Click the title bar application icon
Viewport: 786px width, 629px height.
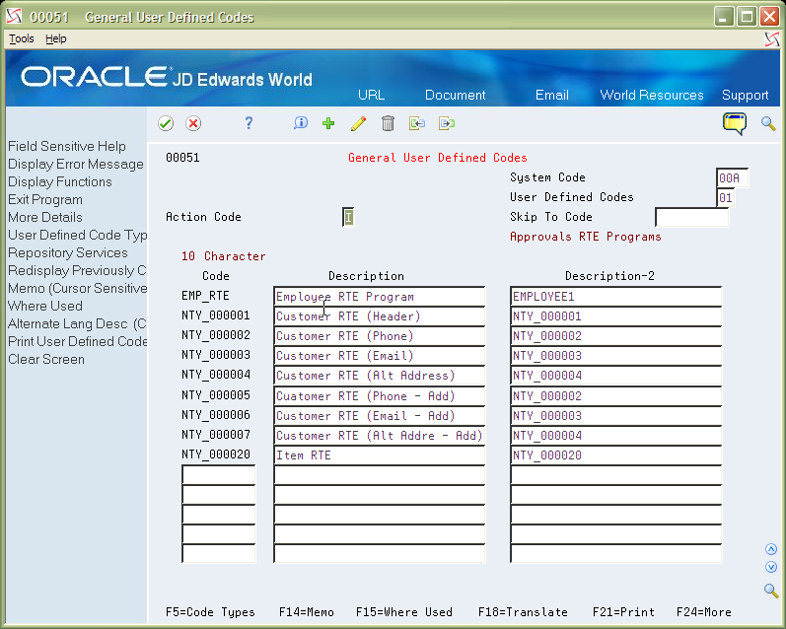click(14, 17)
